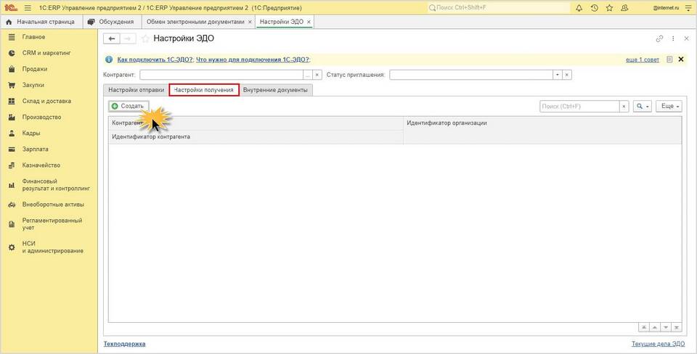697x354 pixels.
Task: Open the Закупки section in sidebar
Action: click(33, 85)
